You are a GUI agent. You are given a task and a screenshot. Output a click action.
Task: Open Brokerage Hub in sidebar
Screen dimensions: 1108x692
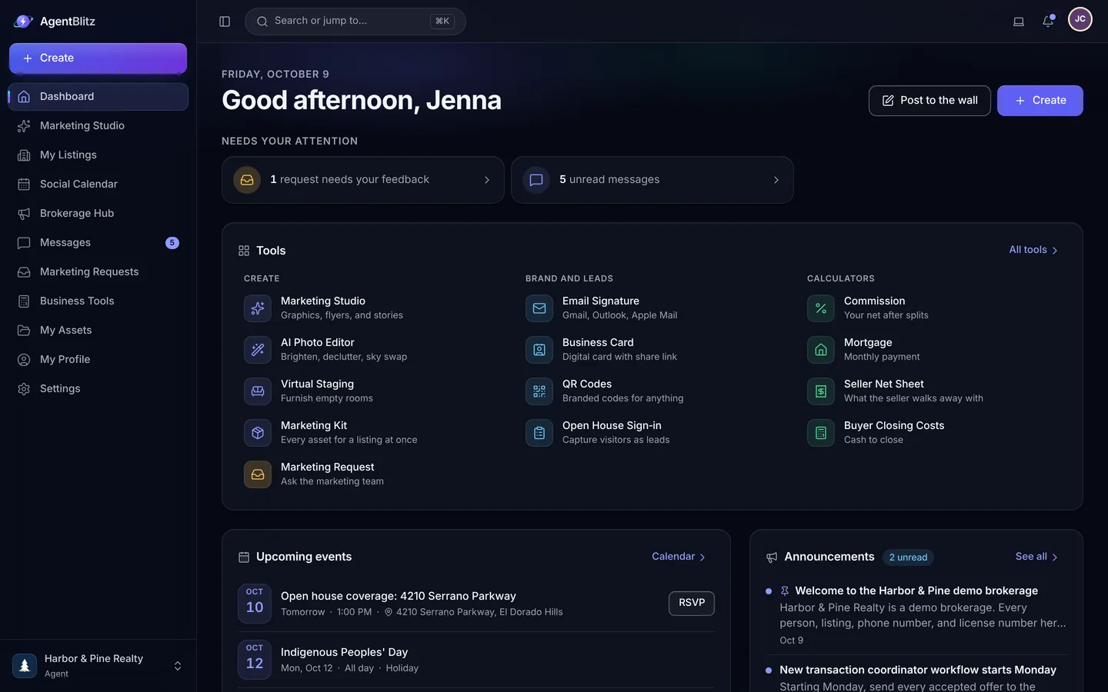(98, 214)
